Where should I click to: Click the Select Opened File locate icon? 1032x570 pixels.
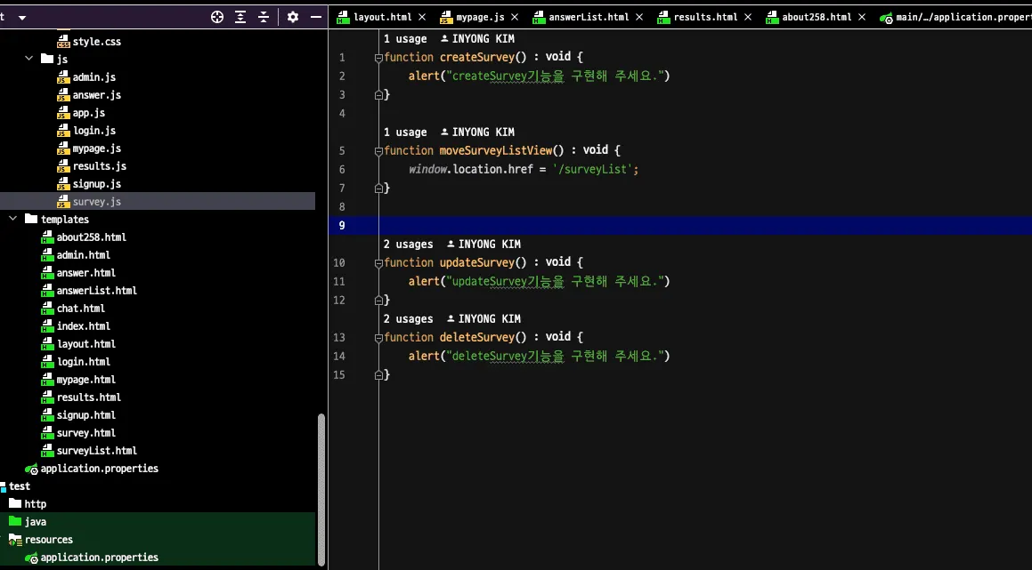point(217,17)
